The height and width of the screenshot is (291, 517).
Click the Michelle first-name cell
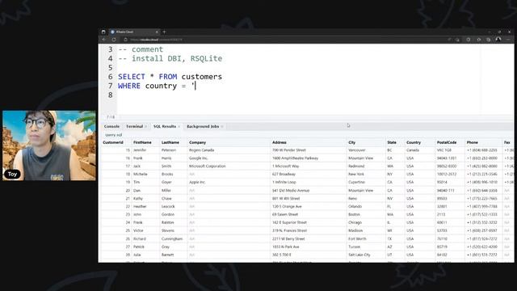click(x=140, y=175)
